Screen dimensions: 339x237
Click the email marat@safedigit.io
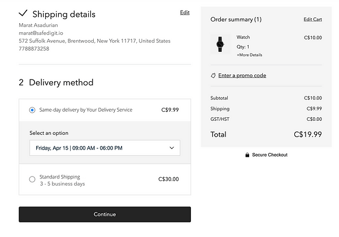click(x=41, y=33)
